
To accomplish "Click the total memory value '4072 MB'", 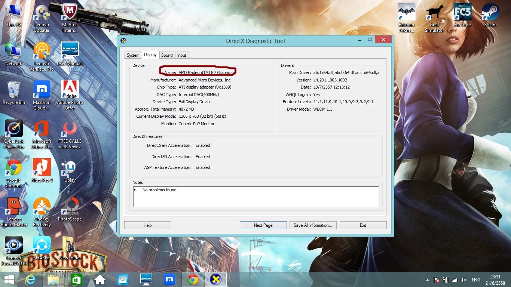I will (x=186, y=109).
